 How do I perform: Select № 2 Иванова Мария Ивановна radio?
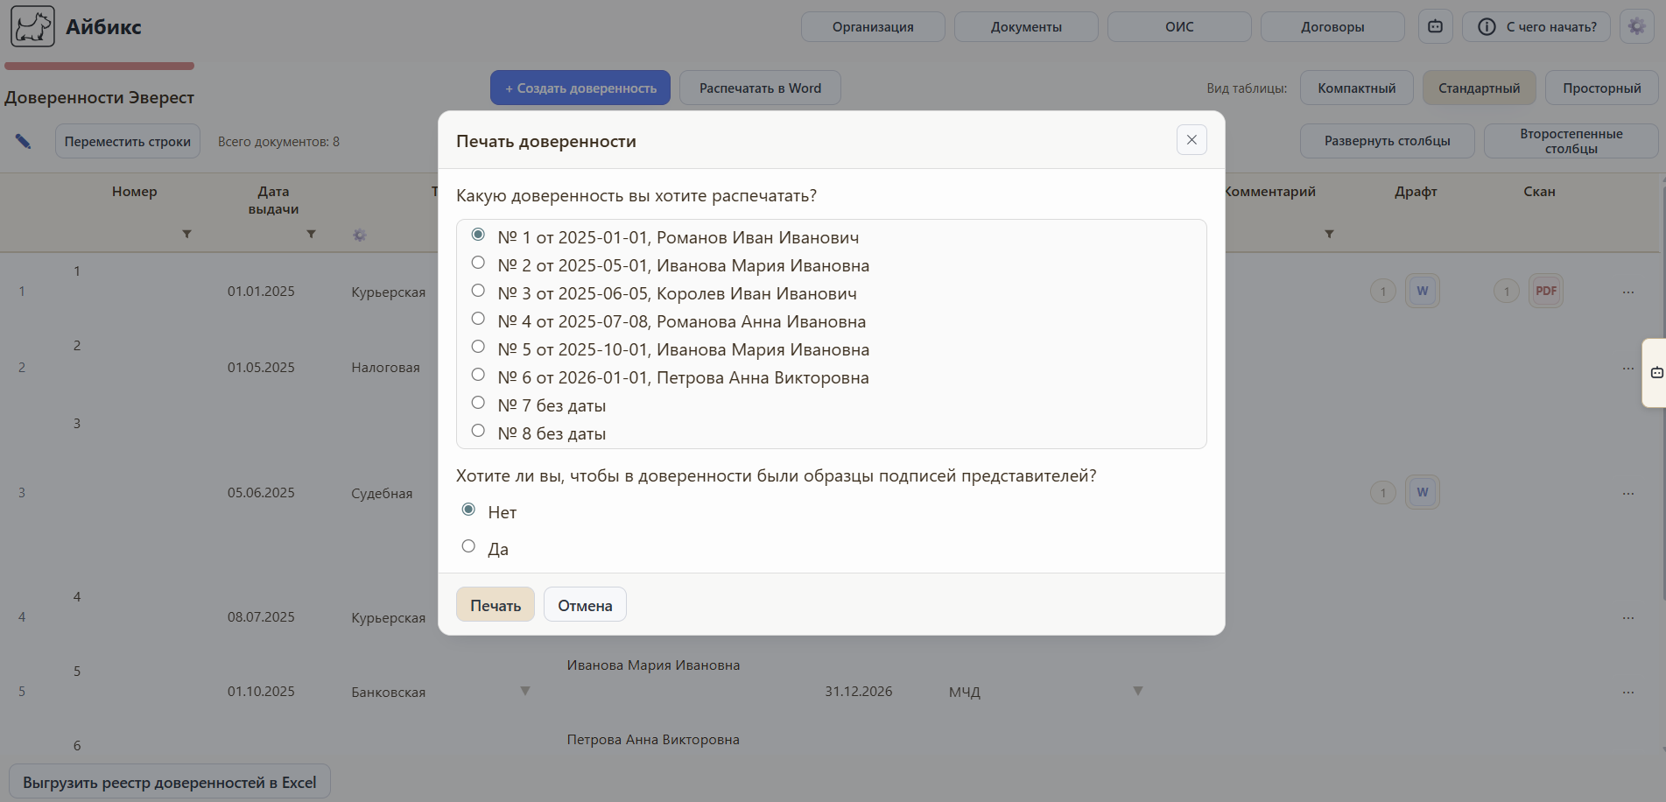(478, 263)
